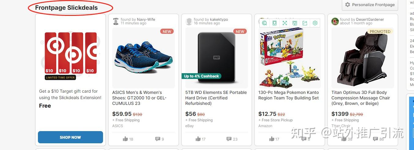This screenshot has width=414, height=150.
Task: Click Personalize Frontpage button
Action: pos(370,5)
